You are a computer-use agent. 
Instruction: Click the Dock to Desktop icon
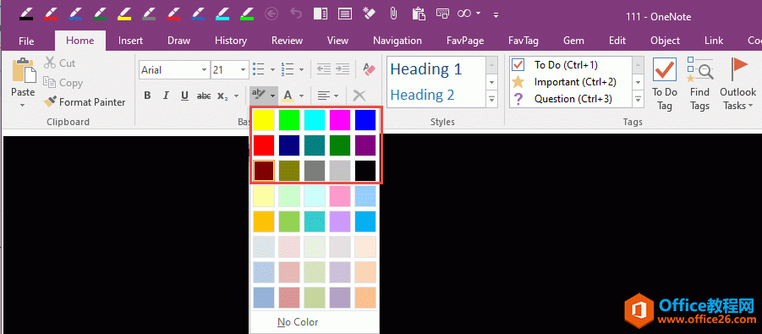click(x=321, y=14)
